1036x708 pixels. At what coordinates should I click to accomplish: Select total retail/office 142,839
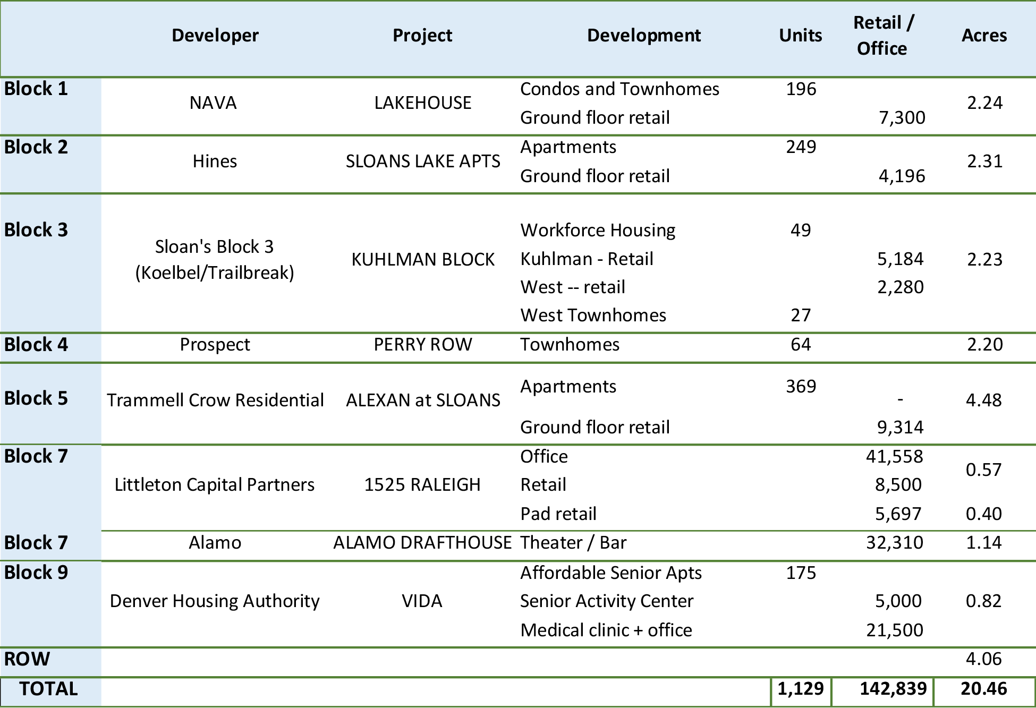tap(894, 689)
